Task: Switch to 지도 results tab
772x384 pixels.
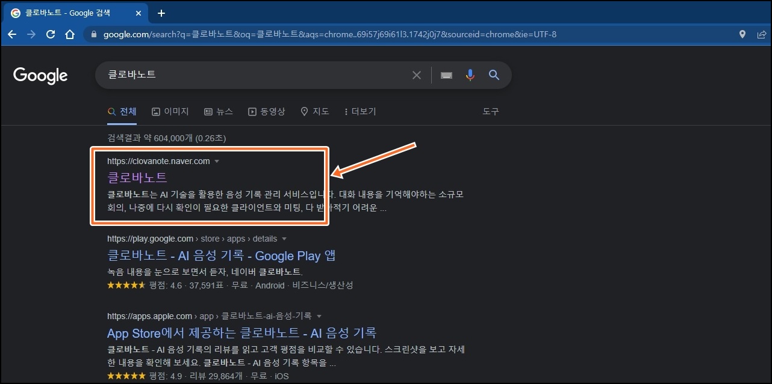Action: (x=315, y=111)
